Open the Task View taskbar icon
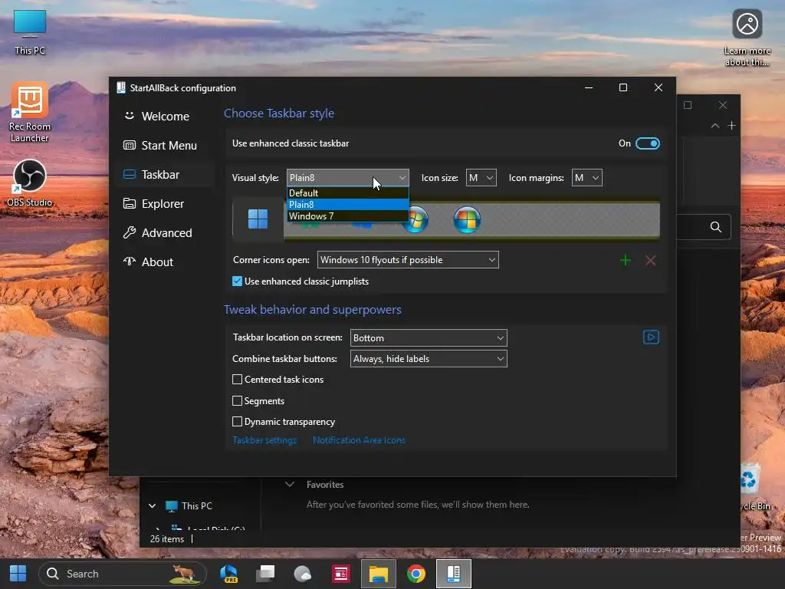Image resolution: width=785 pixels, height=589 pixels. (265, 574)
